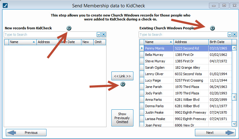
Task: Clear the left search box with X icon
Action: [104, 35]
